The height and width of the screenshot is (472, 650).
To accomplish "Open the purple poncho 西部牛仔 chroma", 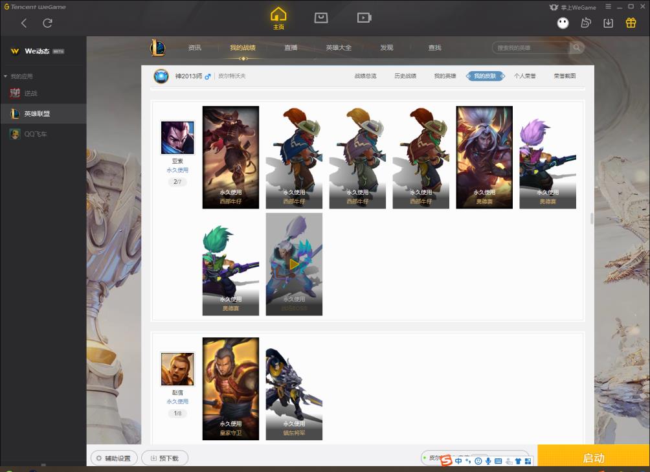I will pyautogui.click(x=357, y=157).
